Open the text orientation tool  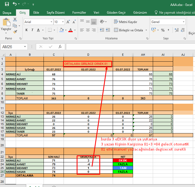[102, 22]
